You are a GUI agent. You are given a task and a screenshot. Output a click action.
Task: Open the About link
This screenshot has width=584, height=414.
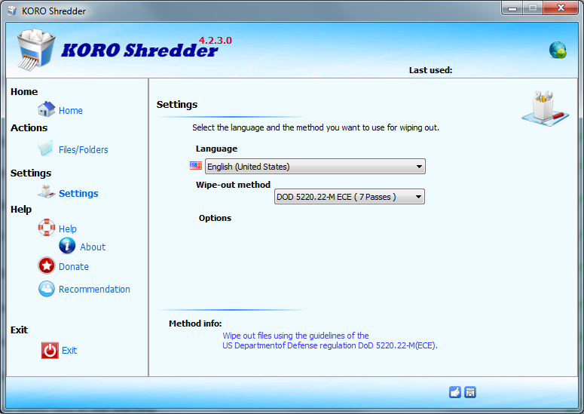tap(93, 247)
